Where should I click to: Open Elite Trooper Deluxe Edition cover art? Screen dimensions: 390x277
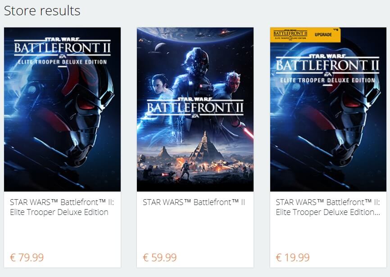click(62, 109)
